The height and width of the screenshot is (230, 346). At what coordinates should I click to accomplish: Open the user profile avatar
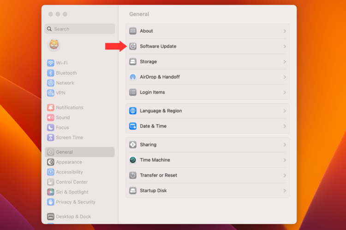pos(54,45)
